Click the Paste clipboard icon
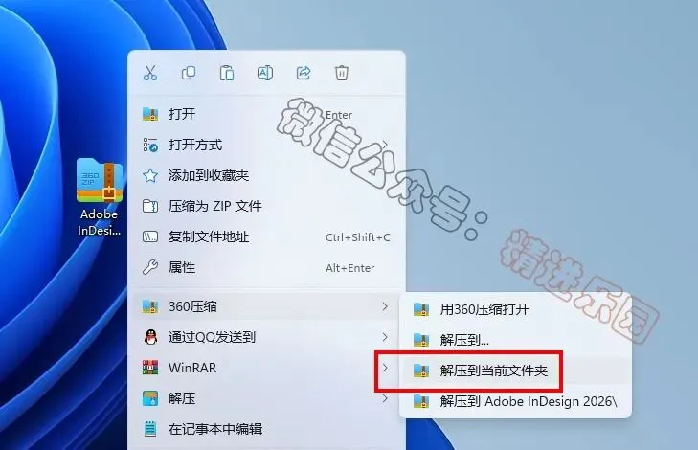 click(227, 73)
